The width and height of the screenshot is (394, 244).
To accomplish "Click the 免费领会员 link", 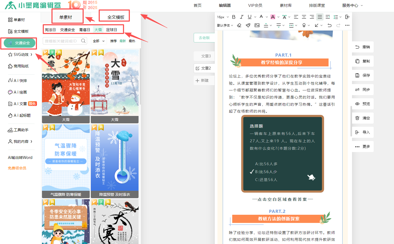I will click(x=17, y=168).
